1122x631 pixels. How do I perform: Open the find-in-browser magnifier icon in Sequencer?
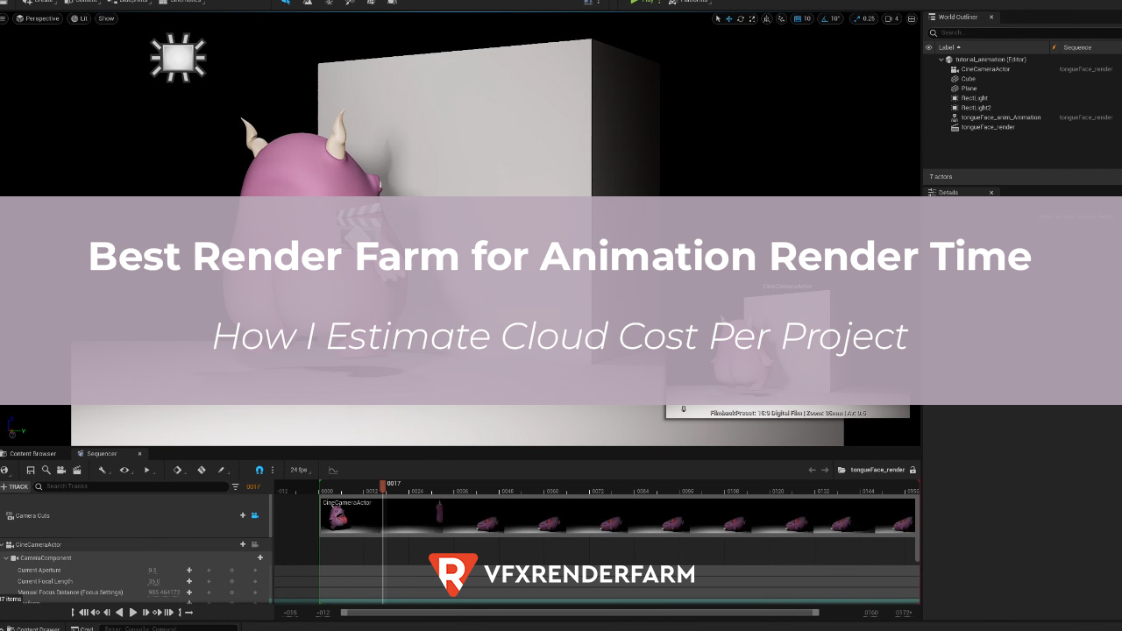[46, 470]
